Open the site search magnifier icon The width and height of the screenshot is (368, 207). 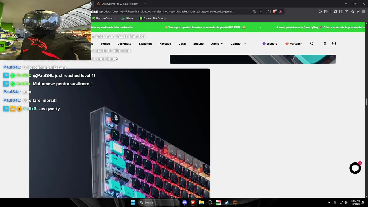[312, 44]
